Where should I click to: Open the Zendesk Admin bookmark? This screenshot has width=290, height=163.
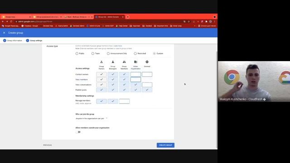pos(77,26)
